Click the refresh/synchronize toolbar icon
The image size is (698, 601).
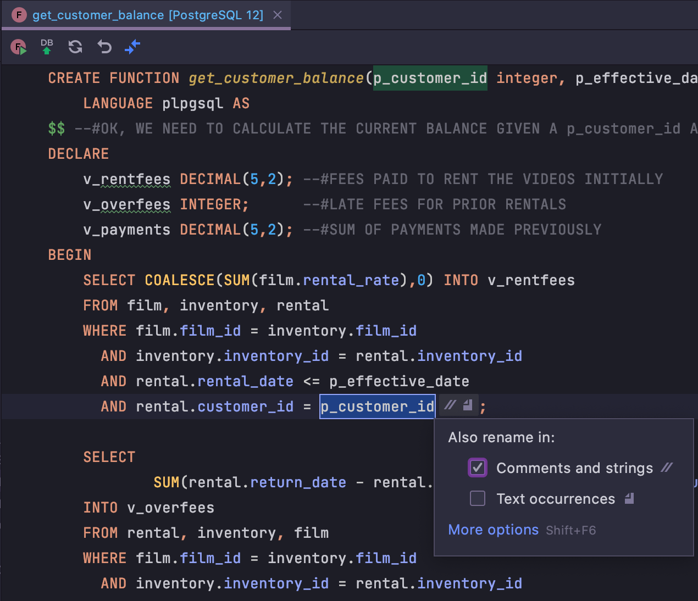[75, 47]
